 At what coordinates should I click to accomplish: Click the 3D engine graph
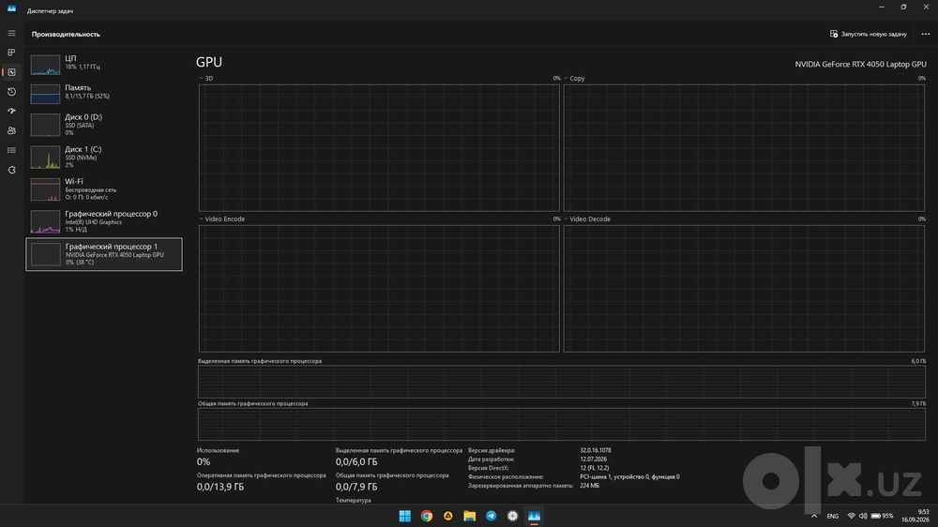379,148
